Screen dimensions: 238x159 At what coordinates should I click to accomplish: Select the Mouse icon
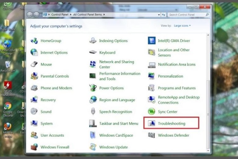point(34,64)
